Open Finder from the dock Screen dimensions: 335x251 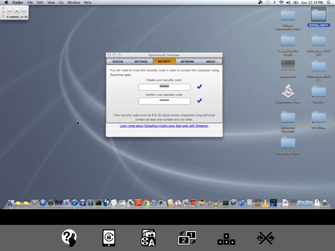coord(11,203)
